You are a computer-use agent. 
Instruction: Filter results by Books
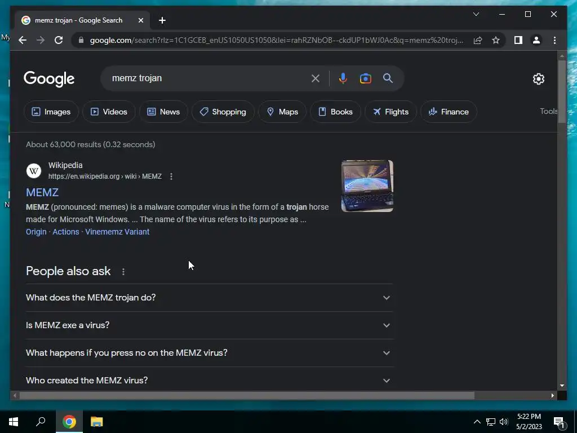click(x=335, y=112)
